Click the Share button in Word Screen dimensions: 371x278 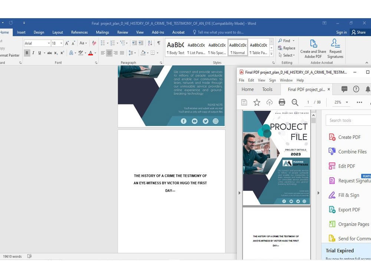click(x=358, y=32)
